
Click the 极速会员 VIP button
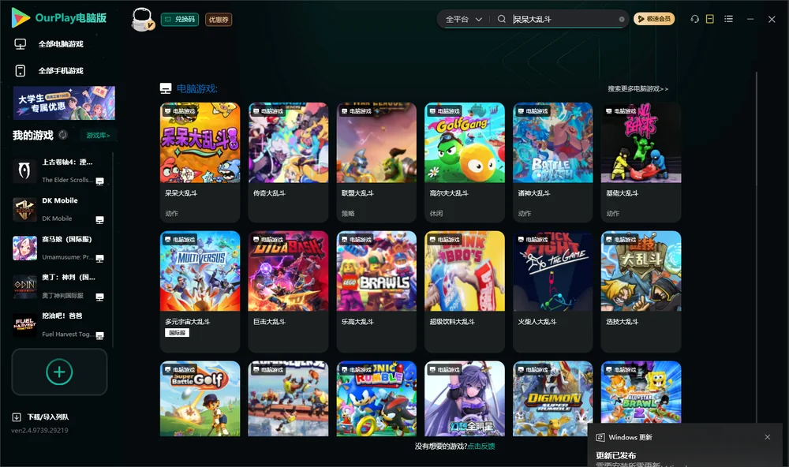pos(654,19)
